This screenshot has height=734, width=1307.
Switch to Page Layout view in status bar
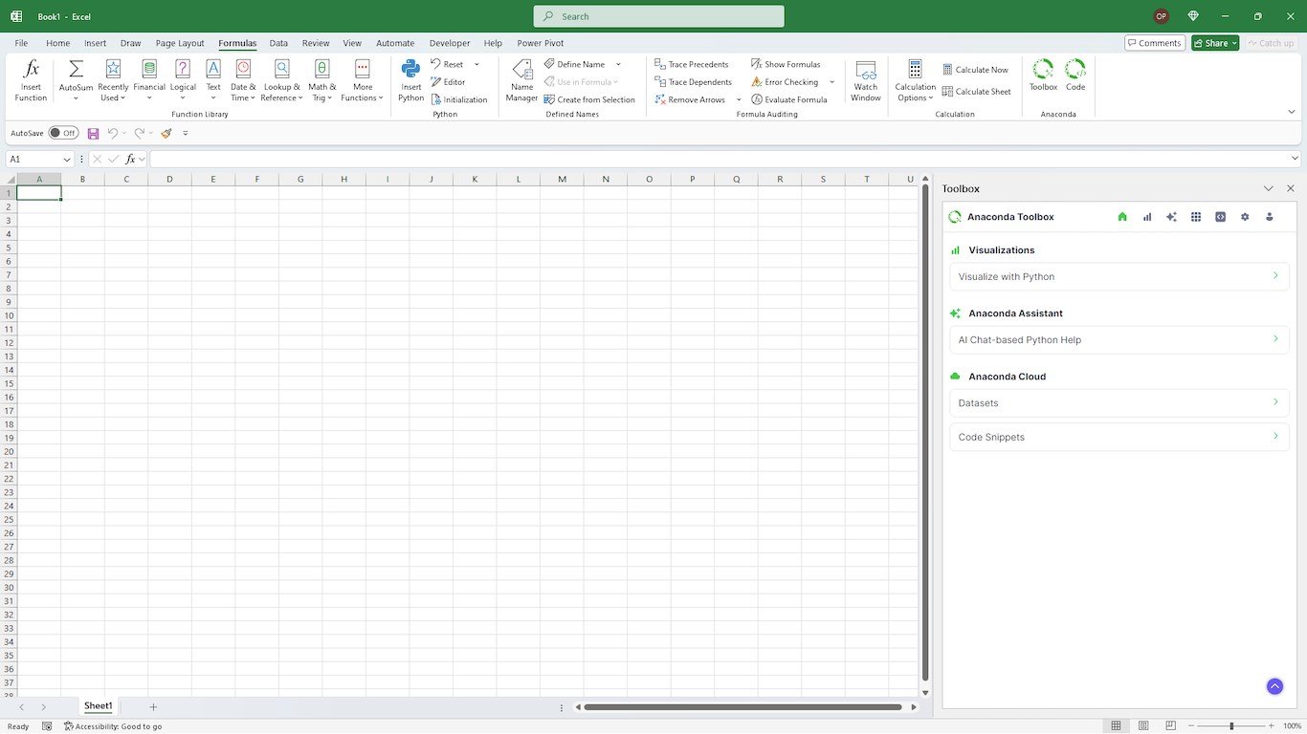pyautogui.click(x=1143, y=726)
